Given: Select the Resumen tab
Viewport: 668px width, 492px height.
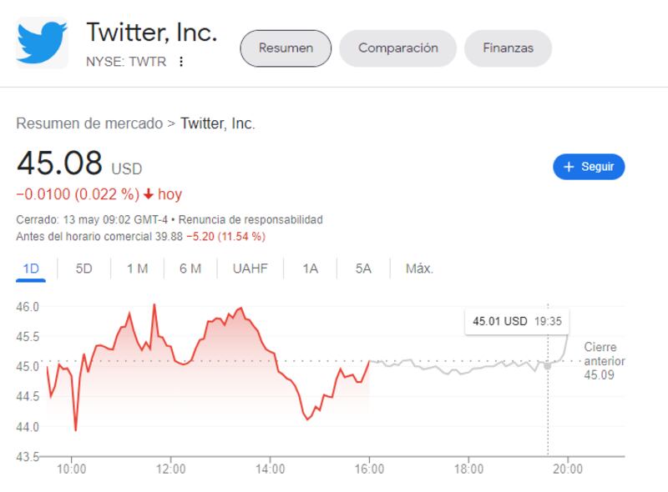Looking at the screenshot, I should coord(286,48).
